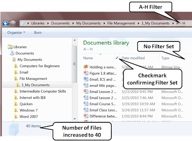Image resolution: width=192 pixels, height=141 pixels.
Task: Select the Email, ICS and ... file
Action: click(x=103, y=79)
